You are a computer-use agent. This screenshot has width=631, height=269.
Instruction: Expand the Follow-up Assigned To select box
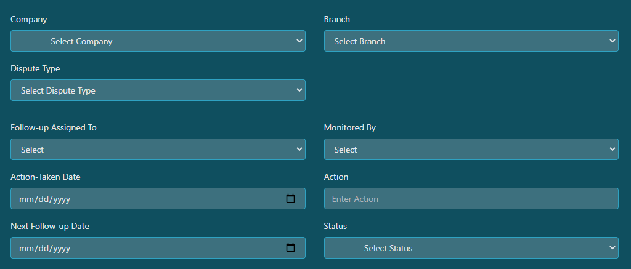point(158,149)
